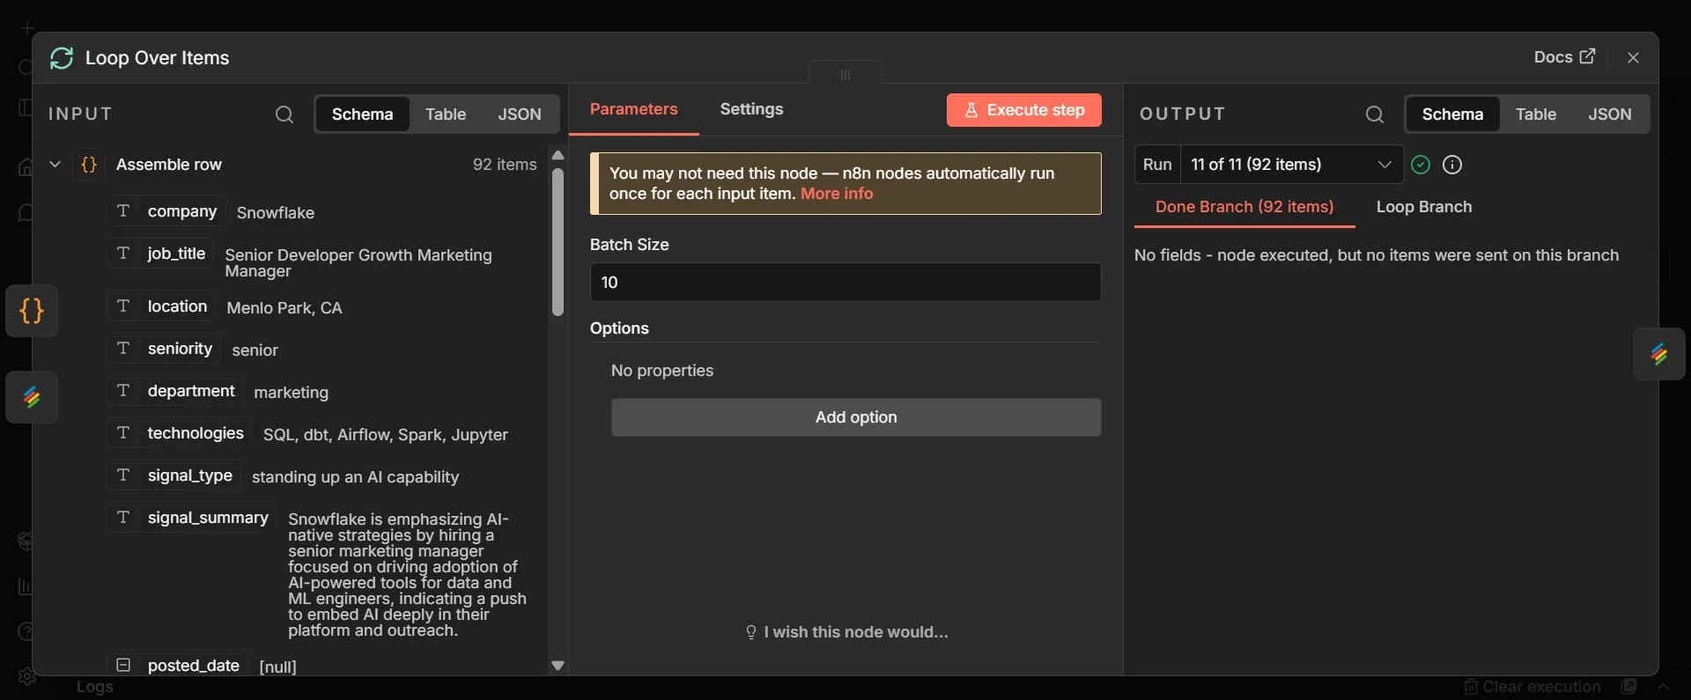Click the input panel scrollbar thumb
This screenshot has width=1691, height=700.
[x=558, y=242]
